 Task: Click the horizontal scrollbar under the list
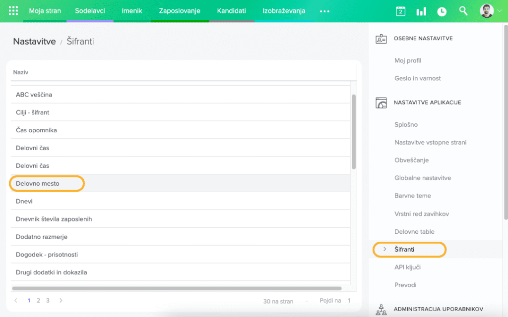(177, 288)
